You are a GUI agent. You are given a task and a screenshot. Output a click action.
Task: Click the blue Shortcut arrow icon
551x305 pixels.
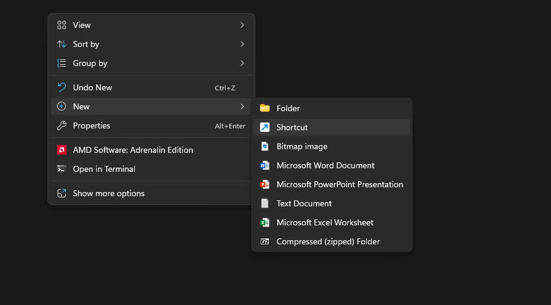(265, 127)
